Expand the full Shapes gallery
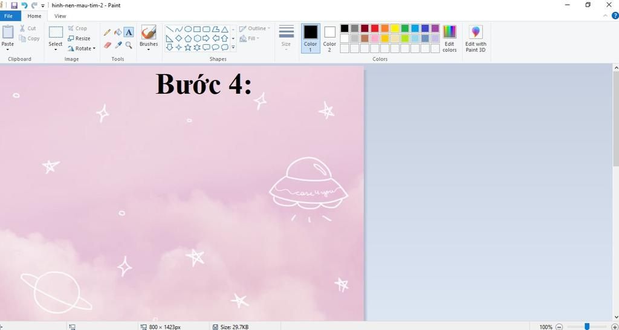The height and width of the screenshot is (330, 619). (233, 47)
